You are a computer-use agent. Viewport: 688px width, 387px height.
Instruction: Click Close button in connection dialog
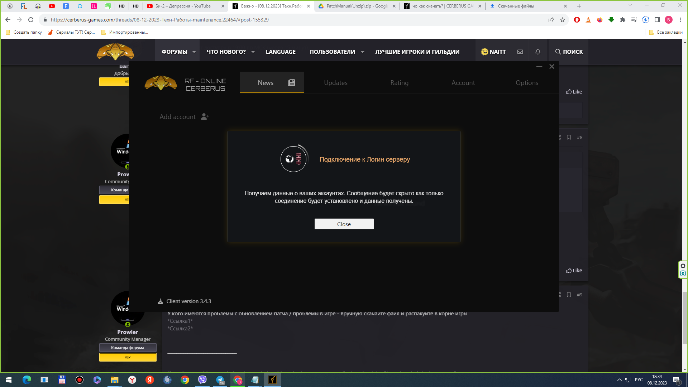click(344, 224)
